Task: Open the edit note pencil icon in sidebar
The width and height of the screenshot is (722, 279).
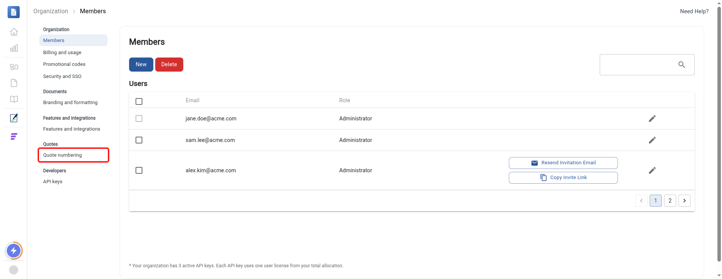Action: point(14,118)
